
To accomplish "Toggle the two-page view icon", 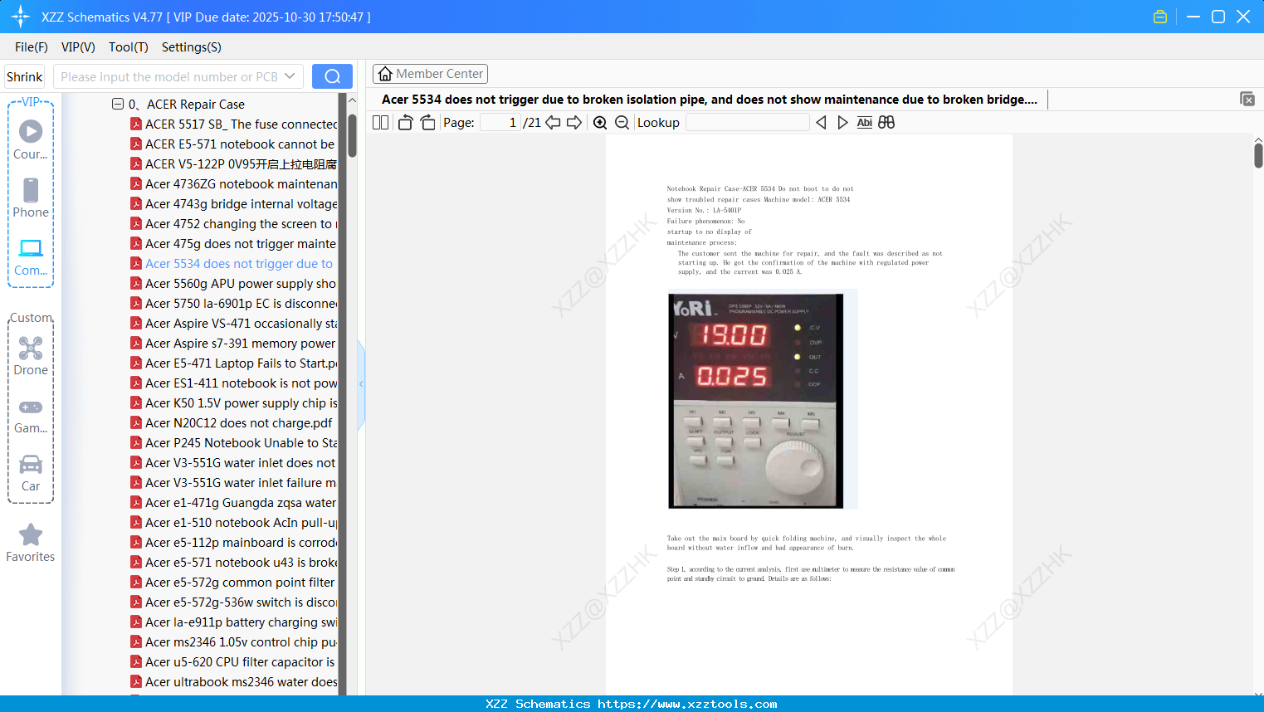I will point(380,123).
